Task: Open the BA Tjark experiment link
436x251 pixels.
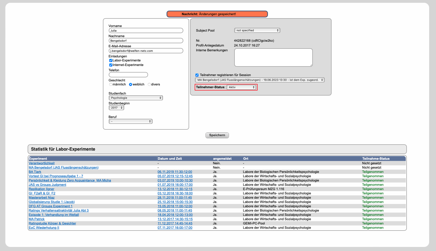Action: (x=35, y=172)
